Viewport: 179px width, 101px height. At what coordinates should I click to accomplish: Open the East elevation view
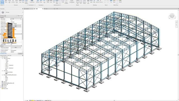click(x=6, y=76)
